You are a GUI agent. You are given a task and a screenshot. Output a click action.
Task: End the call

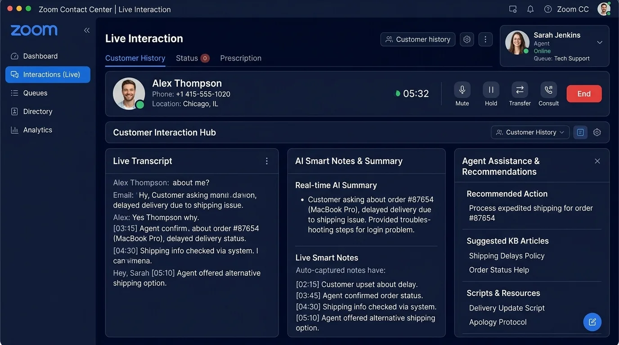tap(584, 94)
